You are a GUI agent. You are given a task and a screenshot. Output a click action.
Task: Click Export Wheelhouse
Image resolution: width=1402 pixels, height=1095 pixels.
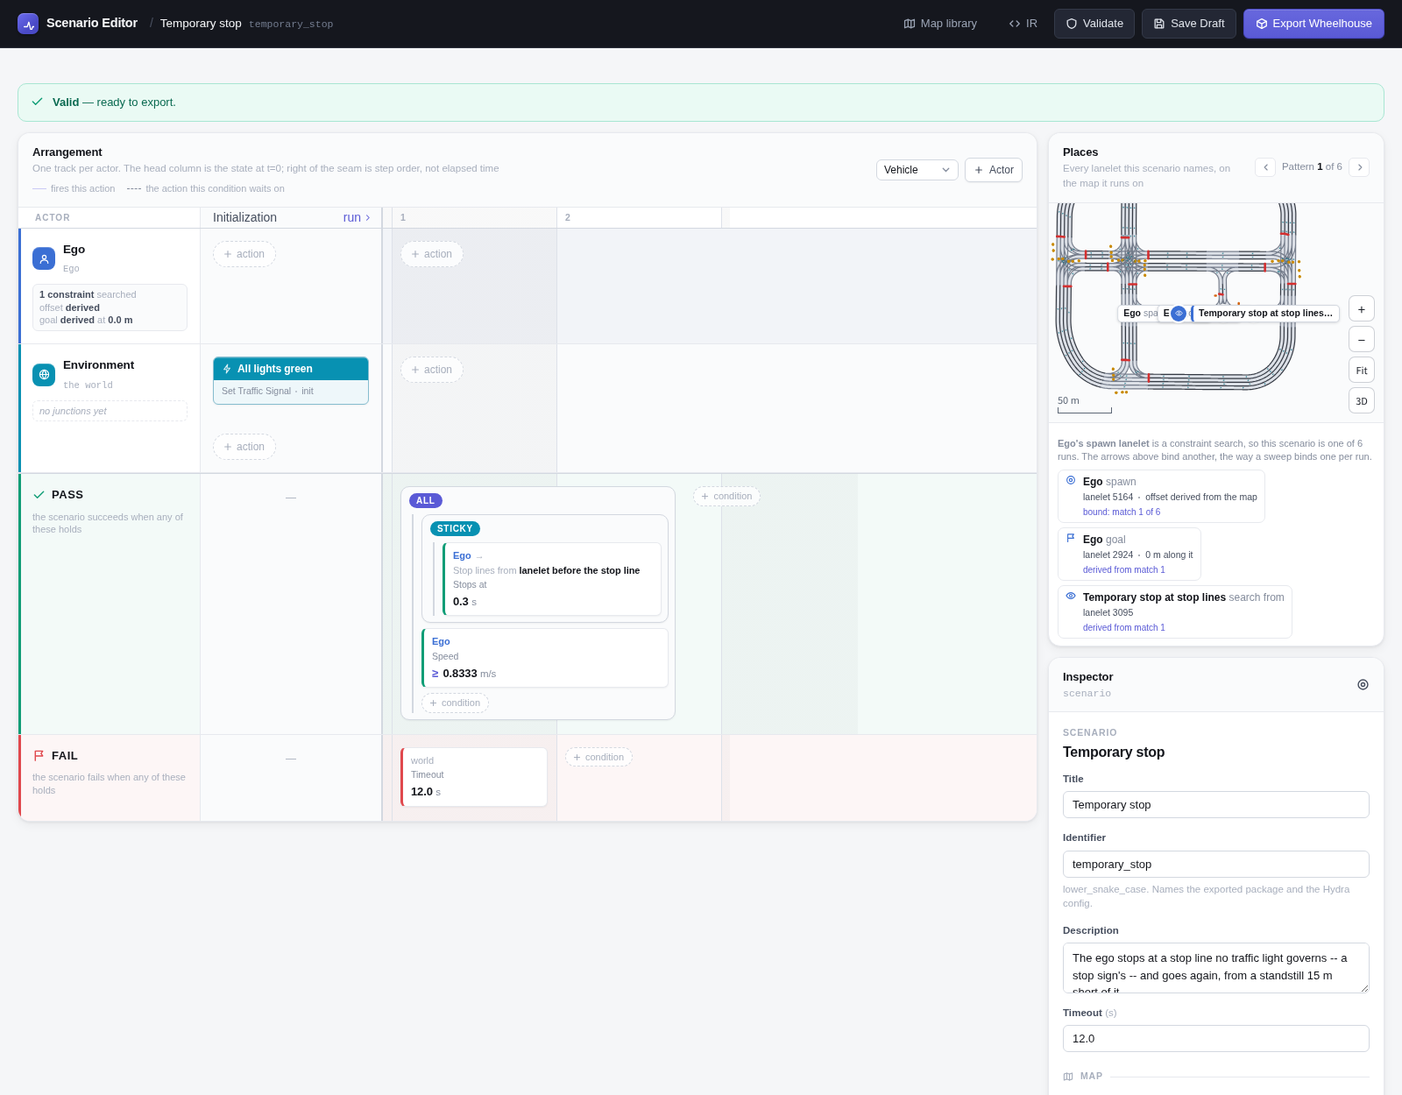click(1313, 24)
